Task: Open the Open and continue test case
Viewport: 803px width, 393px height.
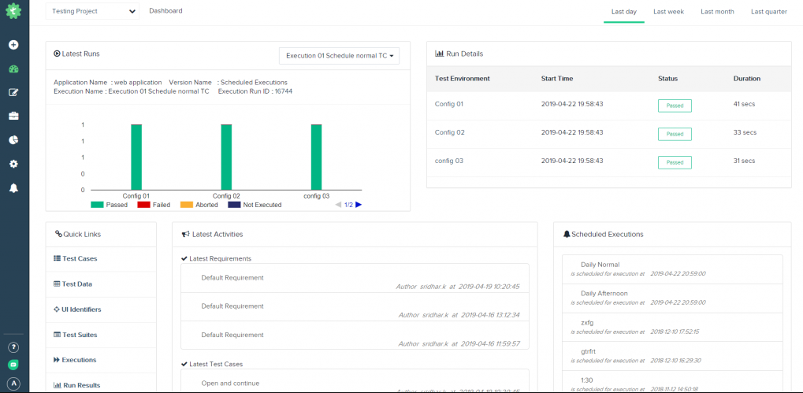Action: pos(355,381)
